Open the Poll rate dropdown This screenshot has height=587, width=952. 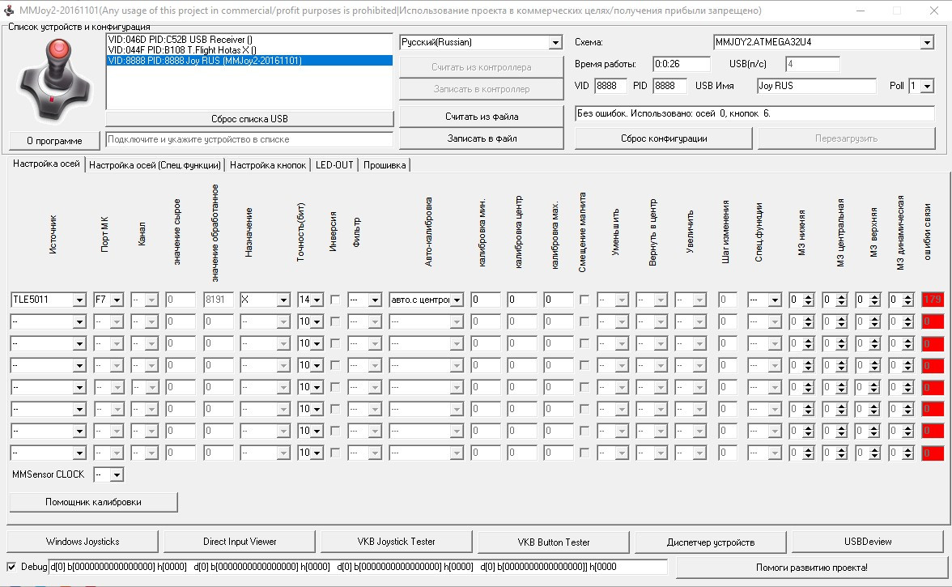tap(927, 86)
